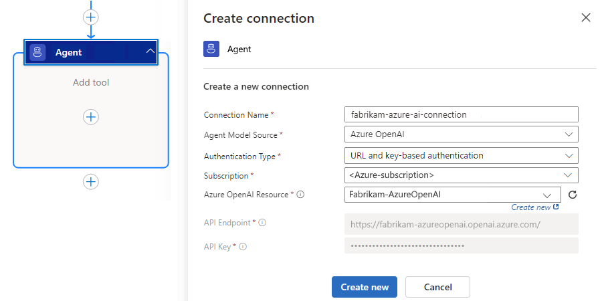This screenshot has height=301, width=602.
Task: Open the Agent Model Source dropdown
Action: point(460,134)
